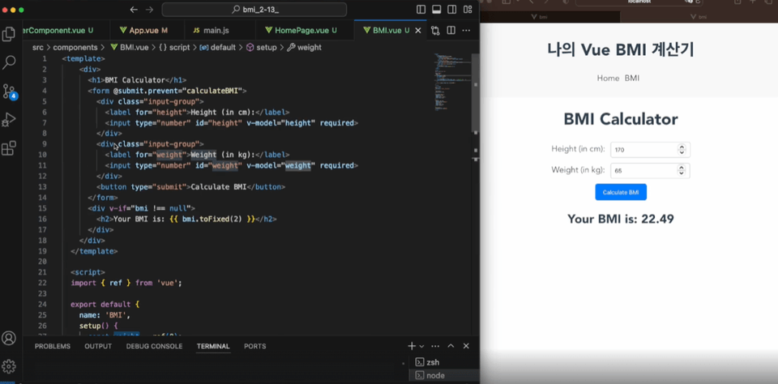Add a new terminal with plus icon
Image resolution: width=778 pixels, height=384 pixels.
coord(412,346)
